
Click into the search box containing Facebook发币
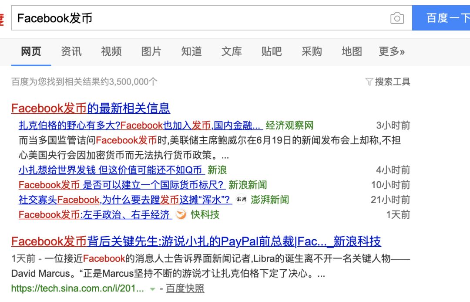click(x=211, y=18)
